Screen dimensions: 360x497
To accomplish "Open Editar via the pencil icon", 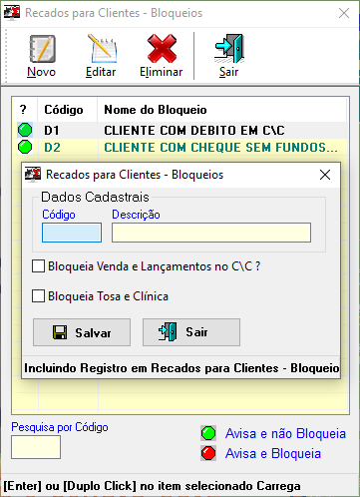I will 102,49.
